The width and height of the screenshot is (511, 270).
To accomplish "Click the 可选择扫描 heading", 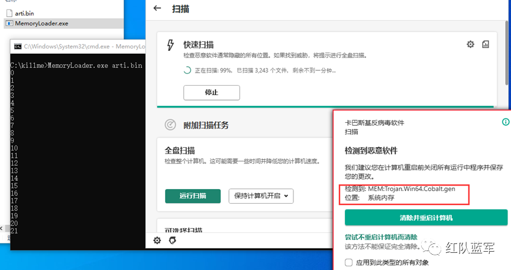I will click(183, 230).
